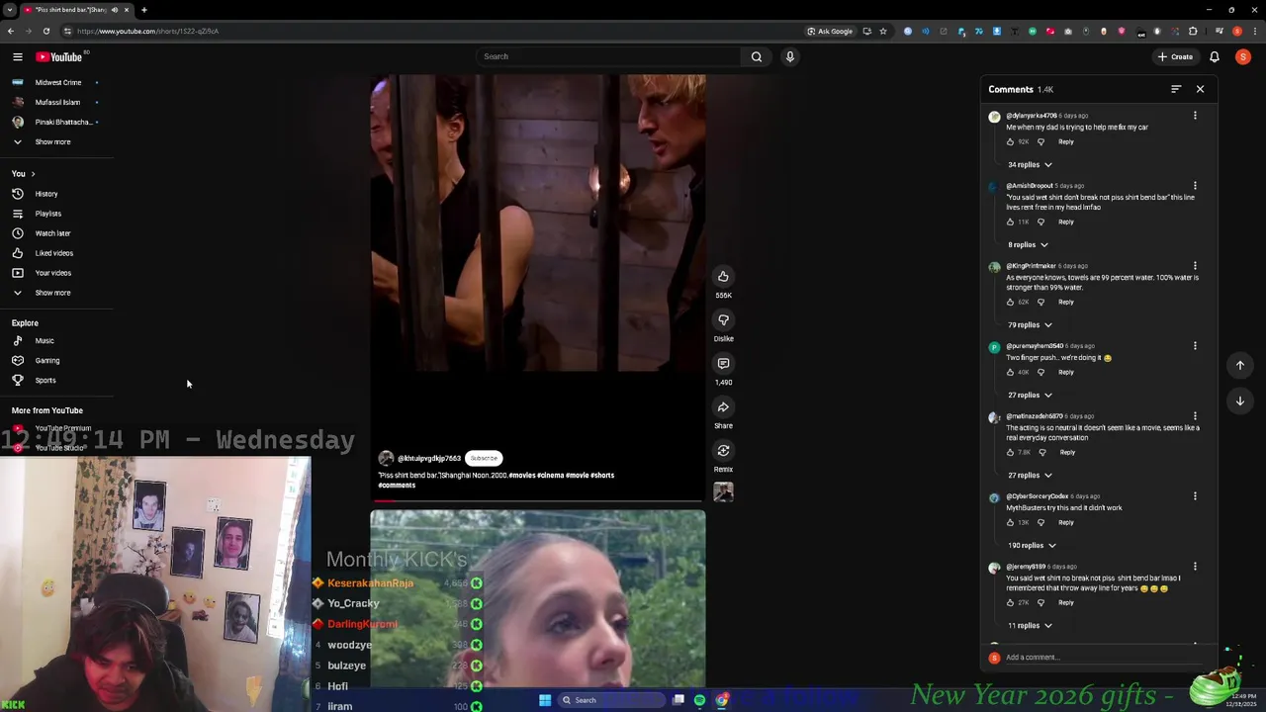Like the @KingPrintmaker comment

(x=1010, y=302)
